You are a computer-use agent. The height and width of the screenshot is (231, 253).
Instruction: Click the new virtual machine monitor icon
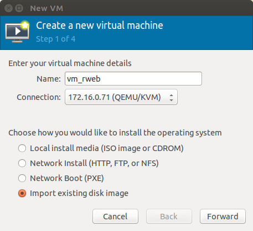click(17, 32)
